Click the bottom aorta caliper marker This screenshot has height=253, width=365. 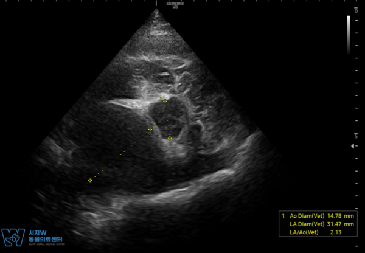point(170,138)
